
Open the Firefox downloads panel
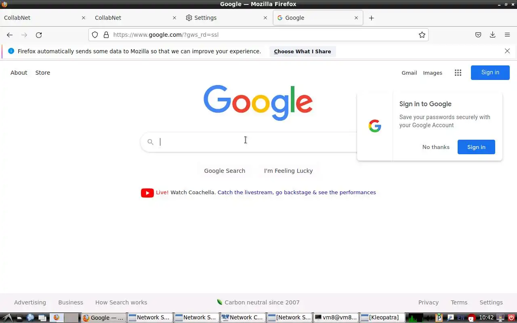click(x=492, y=35)
